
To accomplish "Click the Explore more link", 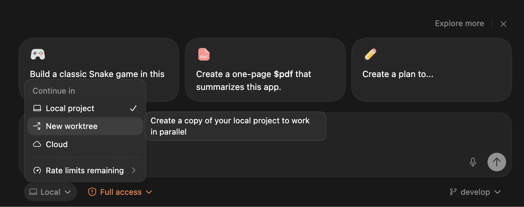I will click(x=459, y=23).
